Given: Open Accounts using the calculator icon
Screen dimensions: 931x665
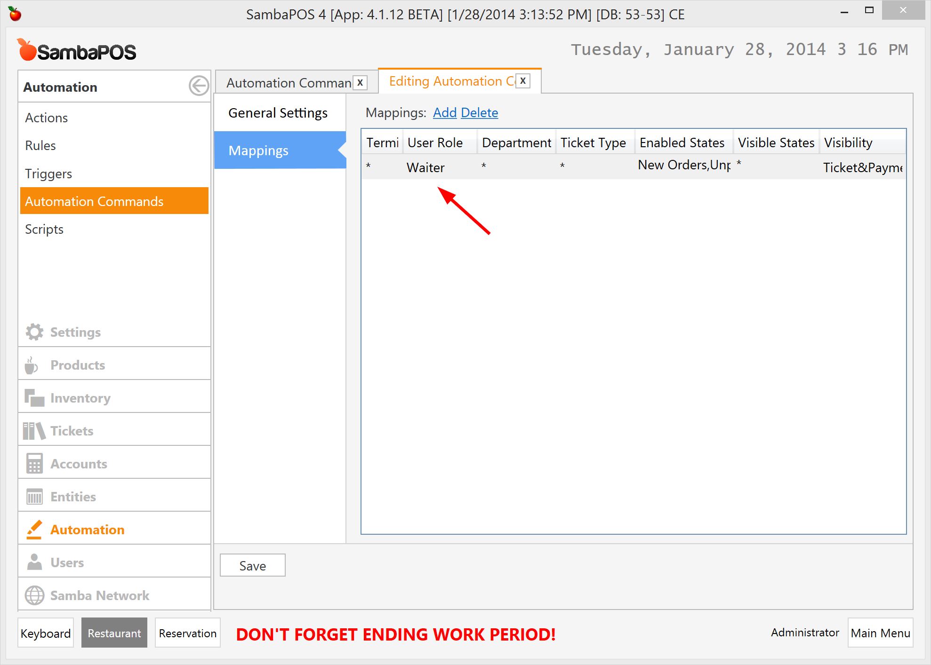Looking at the screenshot, I should (33, 463).
